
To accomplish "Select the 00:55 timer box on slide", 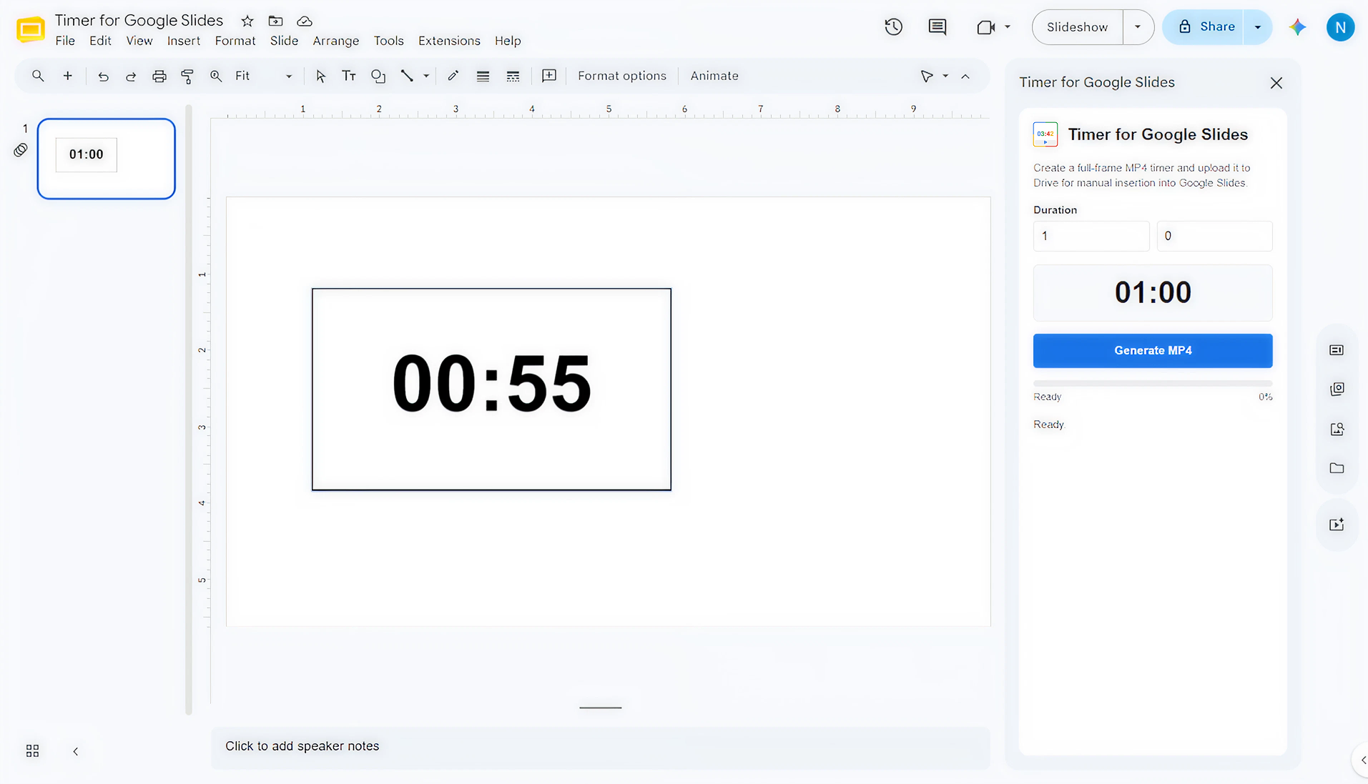I will coord(491,389).
